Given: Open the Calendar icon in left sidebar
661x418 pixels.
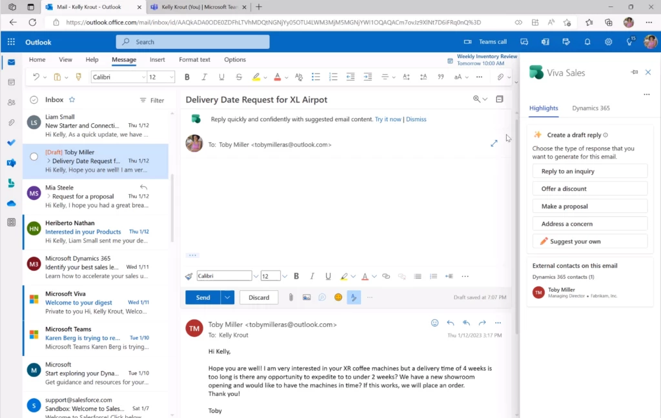Looking at the screenshot, I should pos(11,83).
